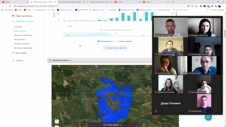Open Мої списки section
The width and height of the screenshot is (226, 127).
tap(19, 53)
